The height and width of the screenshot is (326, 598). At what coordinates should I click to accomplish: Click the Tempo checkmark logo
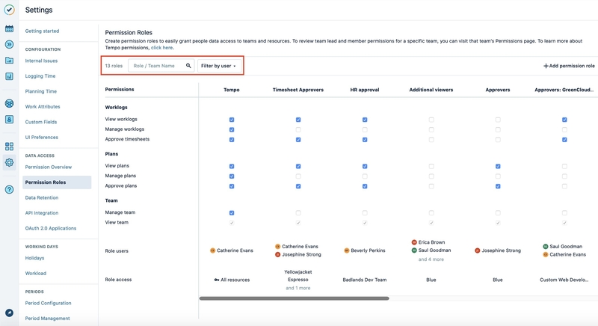9,10
